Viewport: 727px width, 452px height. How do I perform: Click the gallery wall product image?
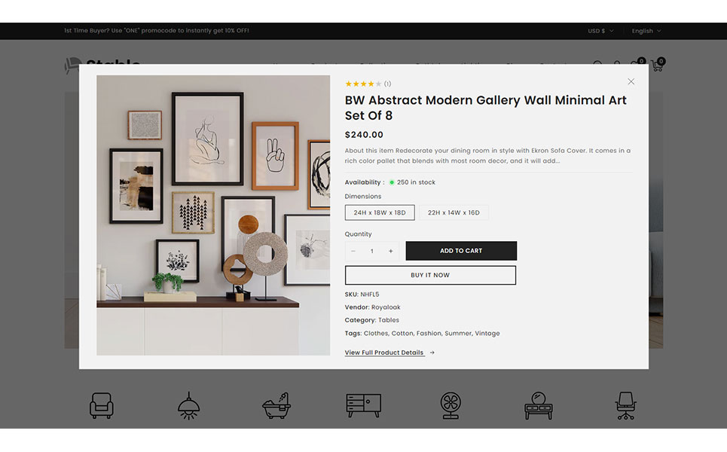[213, 215]
